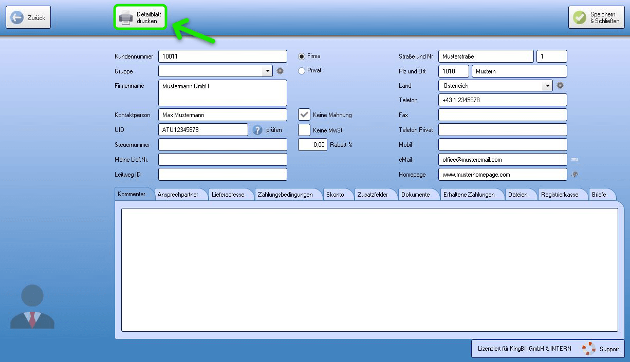Uncheck the Keine Mahnung checkbox

304,115
